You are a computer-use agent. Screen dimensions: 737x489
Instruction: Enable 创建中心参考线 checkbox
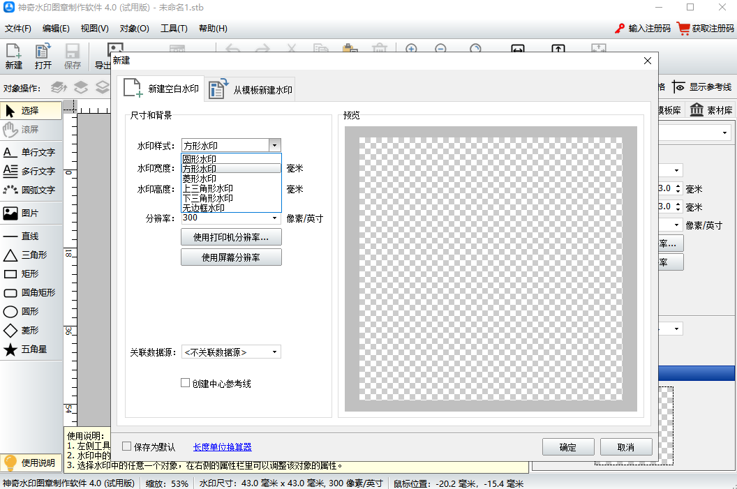pos(185,383)
